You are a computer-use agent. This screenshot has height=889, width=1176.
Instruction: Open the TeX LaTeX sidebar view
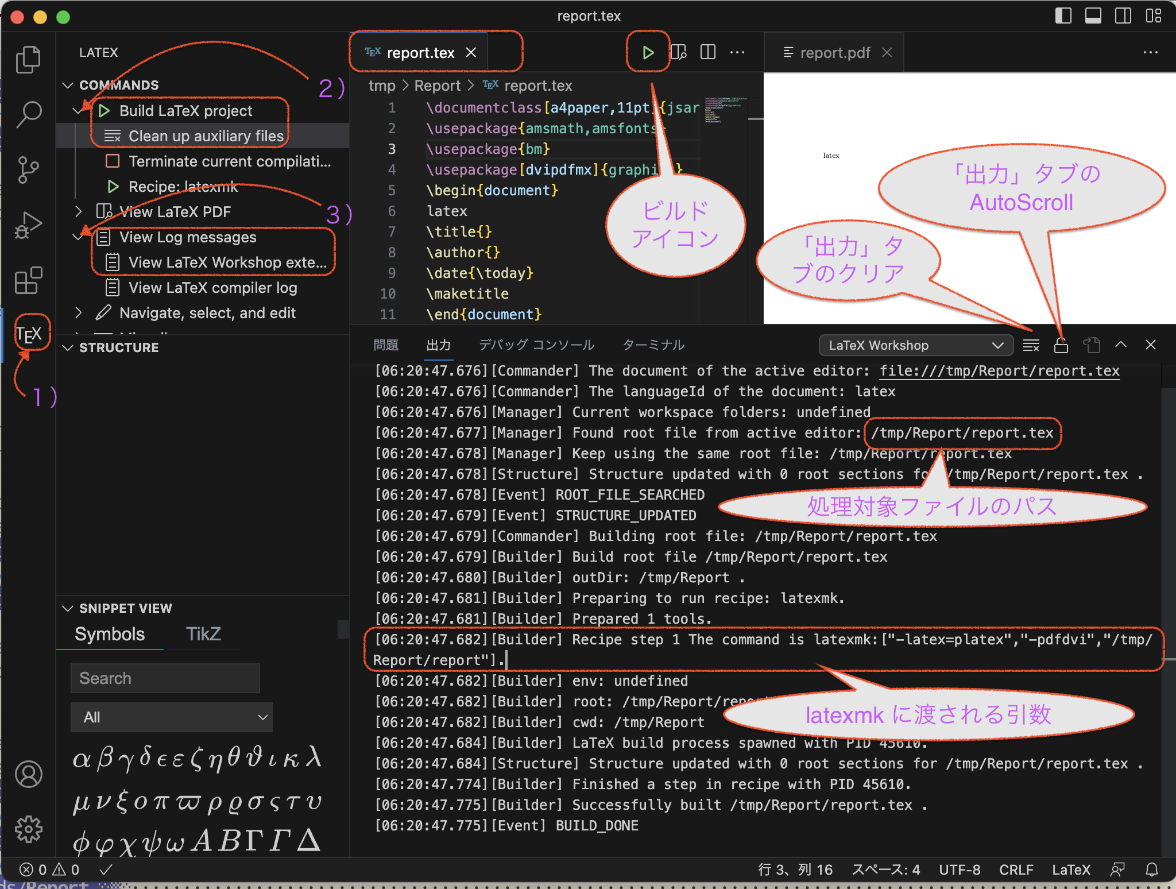click(29, 334)
